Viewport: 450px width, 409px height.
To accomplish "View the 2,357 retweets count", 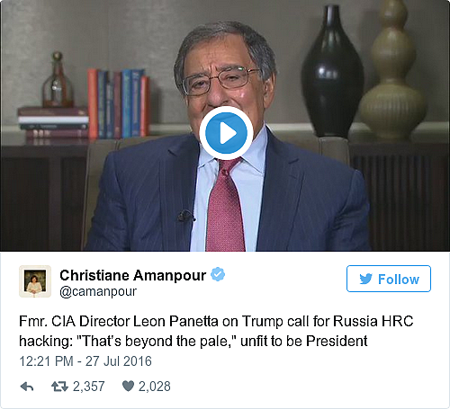I will (x=89, y=387).
